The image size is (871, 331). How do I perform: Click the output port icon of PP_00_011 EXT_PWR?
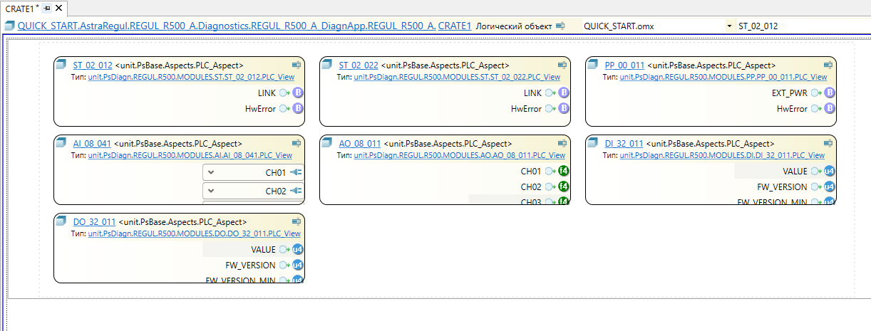pos(816,93)
